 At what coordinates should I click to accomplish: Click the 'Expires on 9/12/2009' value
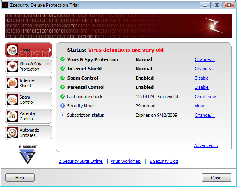pyautogui.click(x=156, y=115)
